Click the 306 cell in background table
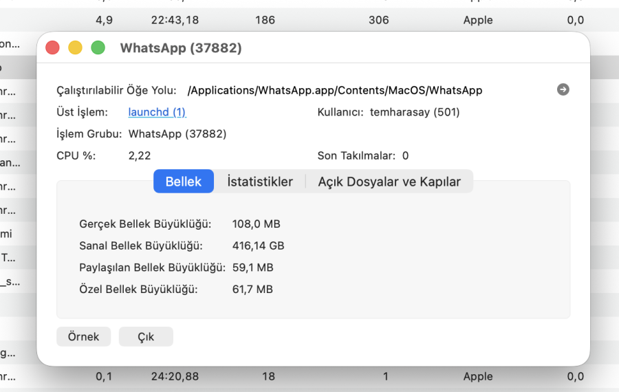Image resolution: width=619 pixels, height=392 pixels. [378, 20]
